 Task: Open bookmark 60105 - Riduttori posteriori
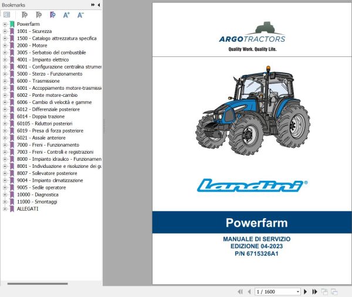(x=45, y=124)
